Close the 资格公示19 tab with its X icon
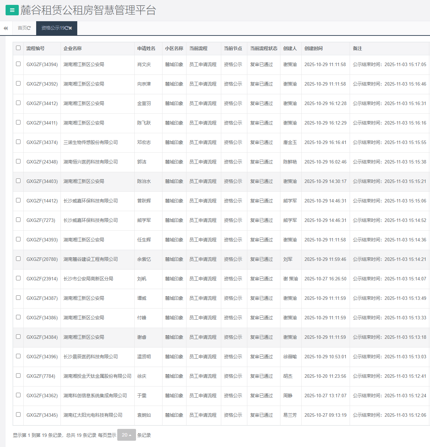Viewport: 430px width, 447px height. point(70,28)
